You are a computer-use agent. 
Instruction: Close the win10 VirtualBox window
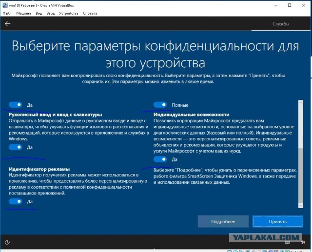click(x=303, y=5)
